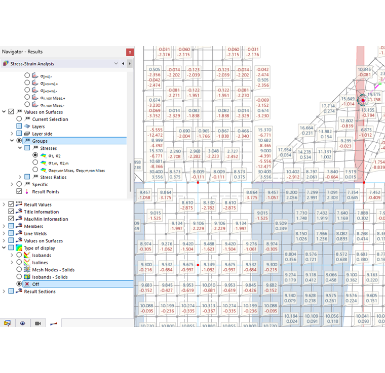This screenshot has height=373, width=385.
Task: Click the Title Information icon
Action: pos(19,212)
